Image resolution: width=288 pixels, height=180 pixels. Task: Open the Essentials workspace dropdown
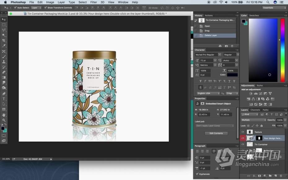274,8
